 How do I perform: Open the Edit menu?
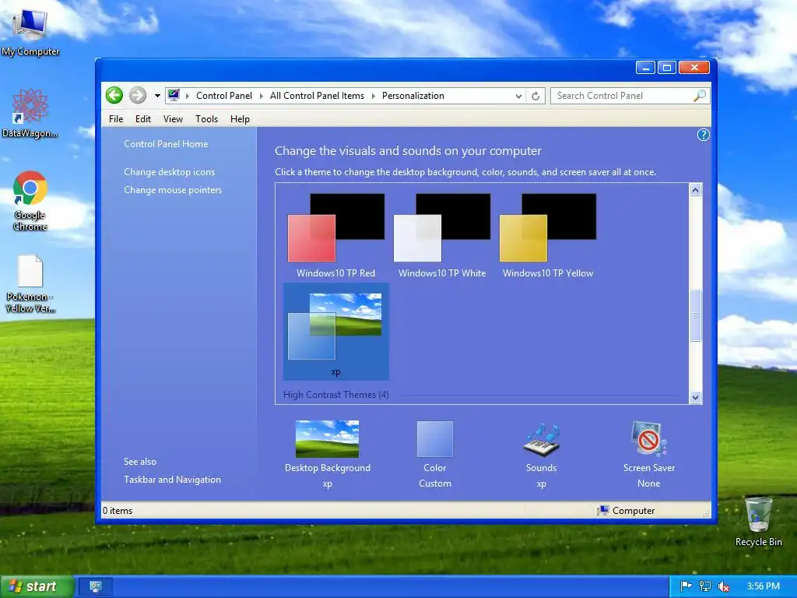click(143, 119)
